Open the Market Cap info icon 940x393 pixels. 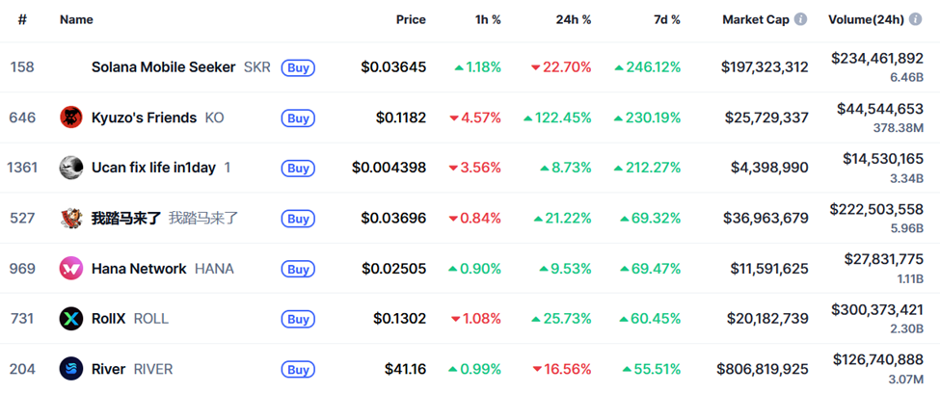pyautogui.click(x=800, y=19)
